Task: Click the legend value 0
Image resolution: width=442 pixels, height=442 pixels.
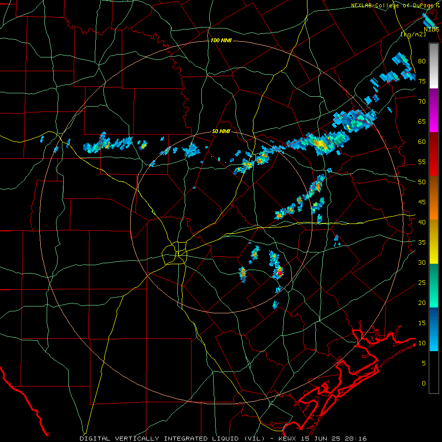Action: pyautogui.click(x=424, y=384)
